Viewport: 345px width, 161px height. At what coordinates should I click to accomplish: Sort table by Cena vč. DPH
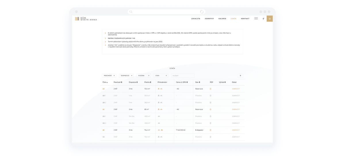(182, 82)
